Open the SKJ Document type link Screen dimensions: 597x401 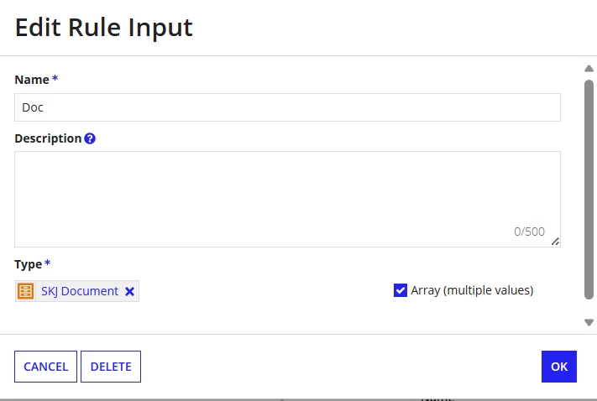pyautogui.click(x=80, y=291)
